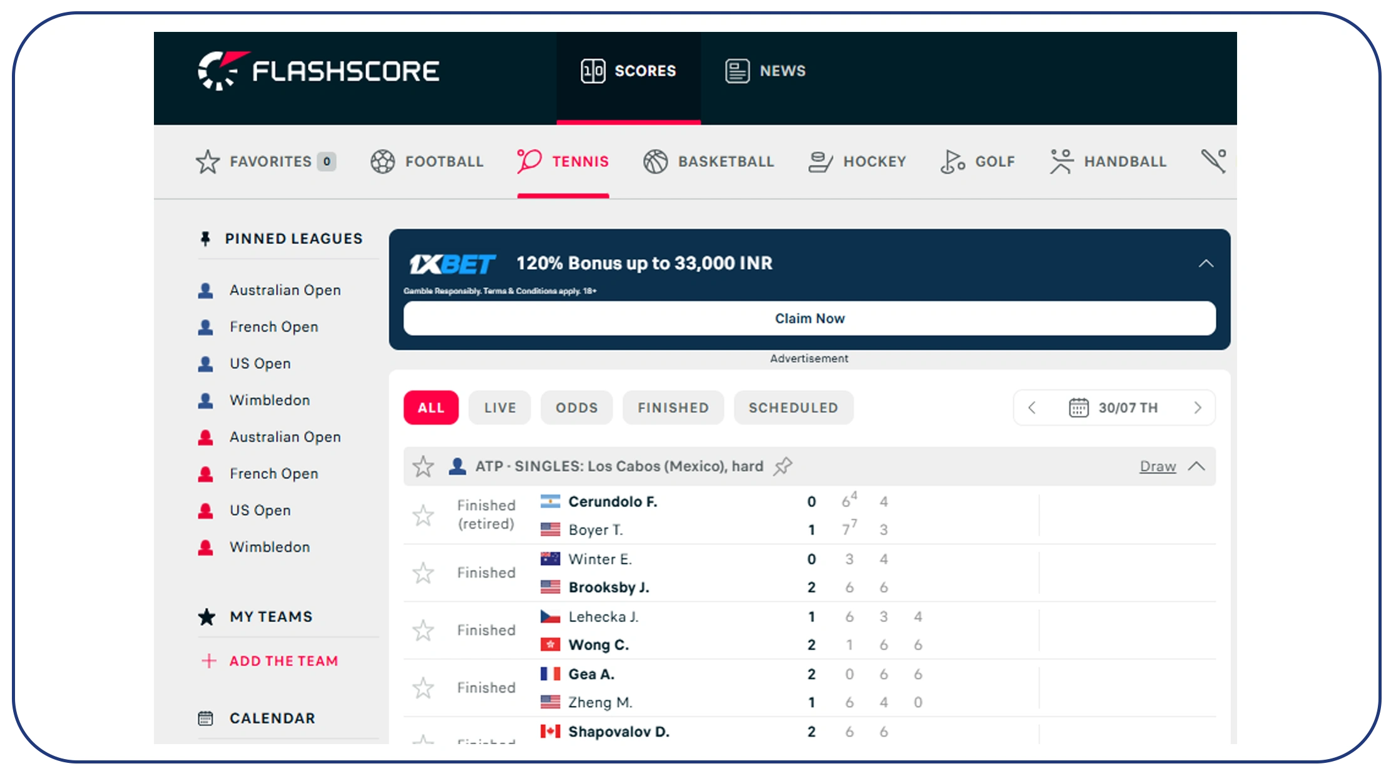
Task: Switch to the Golf tab
Action: click(977, 161)
